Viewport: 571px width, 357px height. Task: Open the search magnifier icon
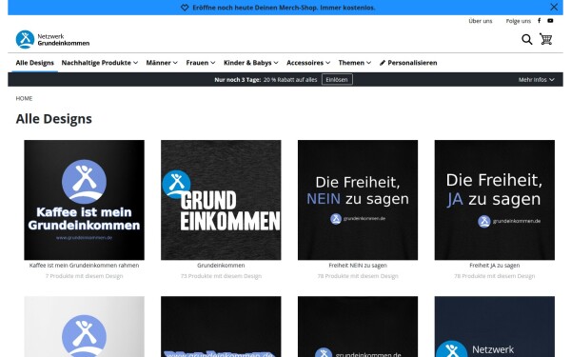(x=526, y=39)
